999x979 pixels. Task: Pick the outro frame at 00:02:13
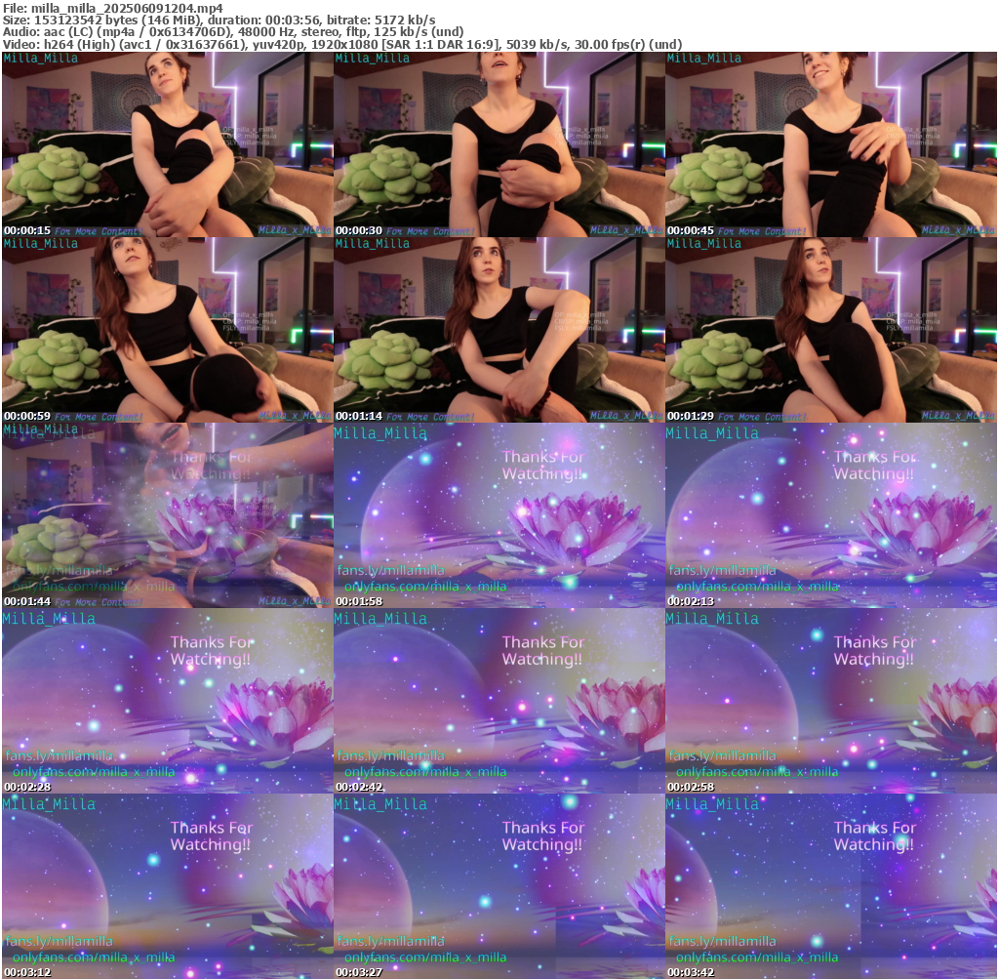click(x=831, y=515)
